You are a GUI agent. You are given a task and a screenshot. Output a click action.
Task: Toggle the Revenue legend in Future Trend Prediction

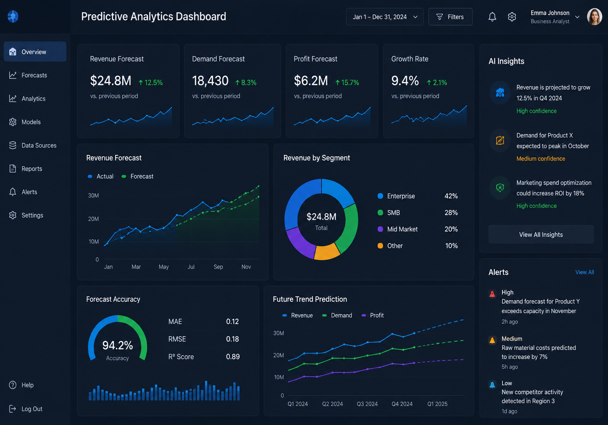[298, 315]
